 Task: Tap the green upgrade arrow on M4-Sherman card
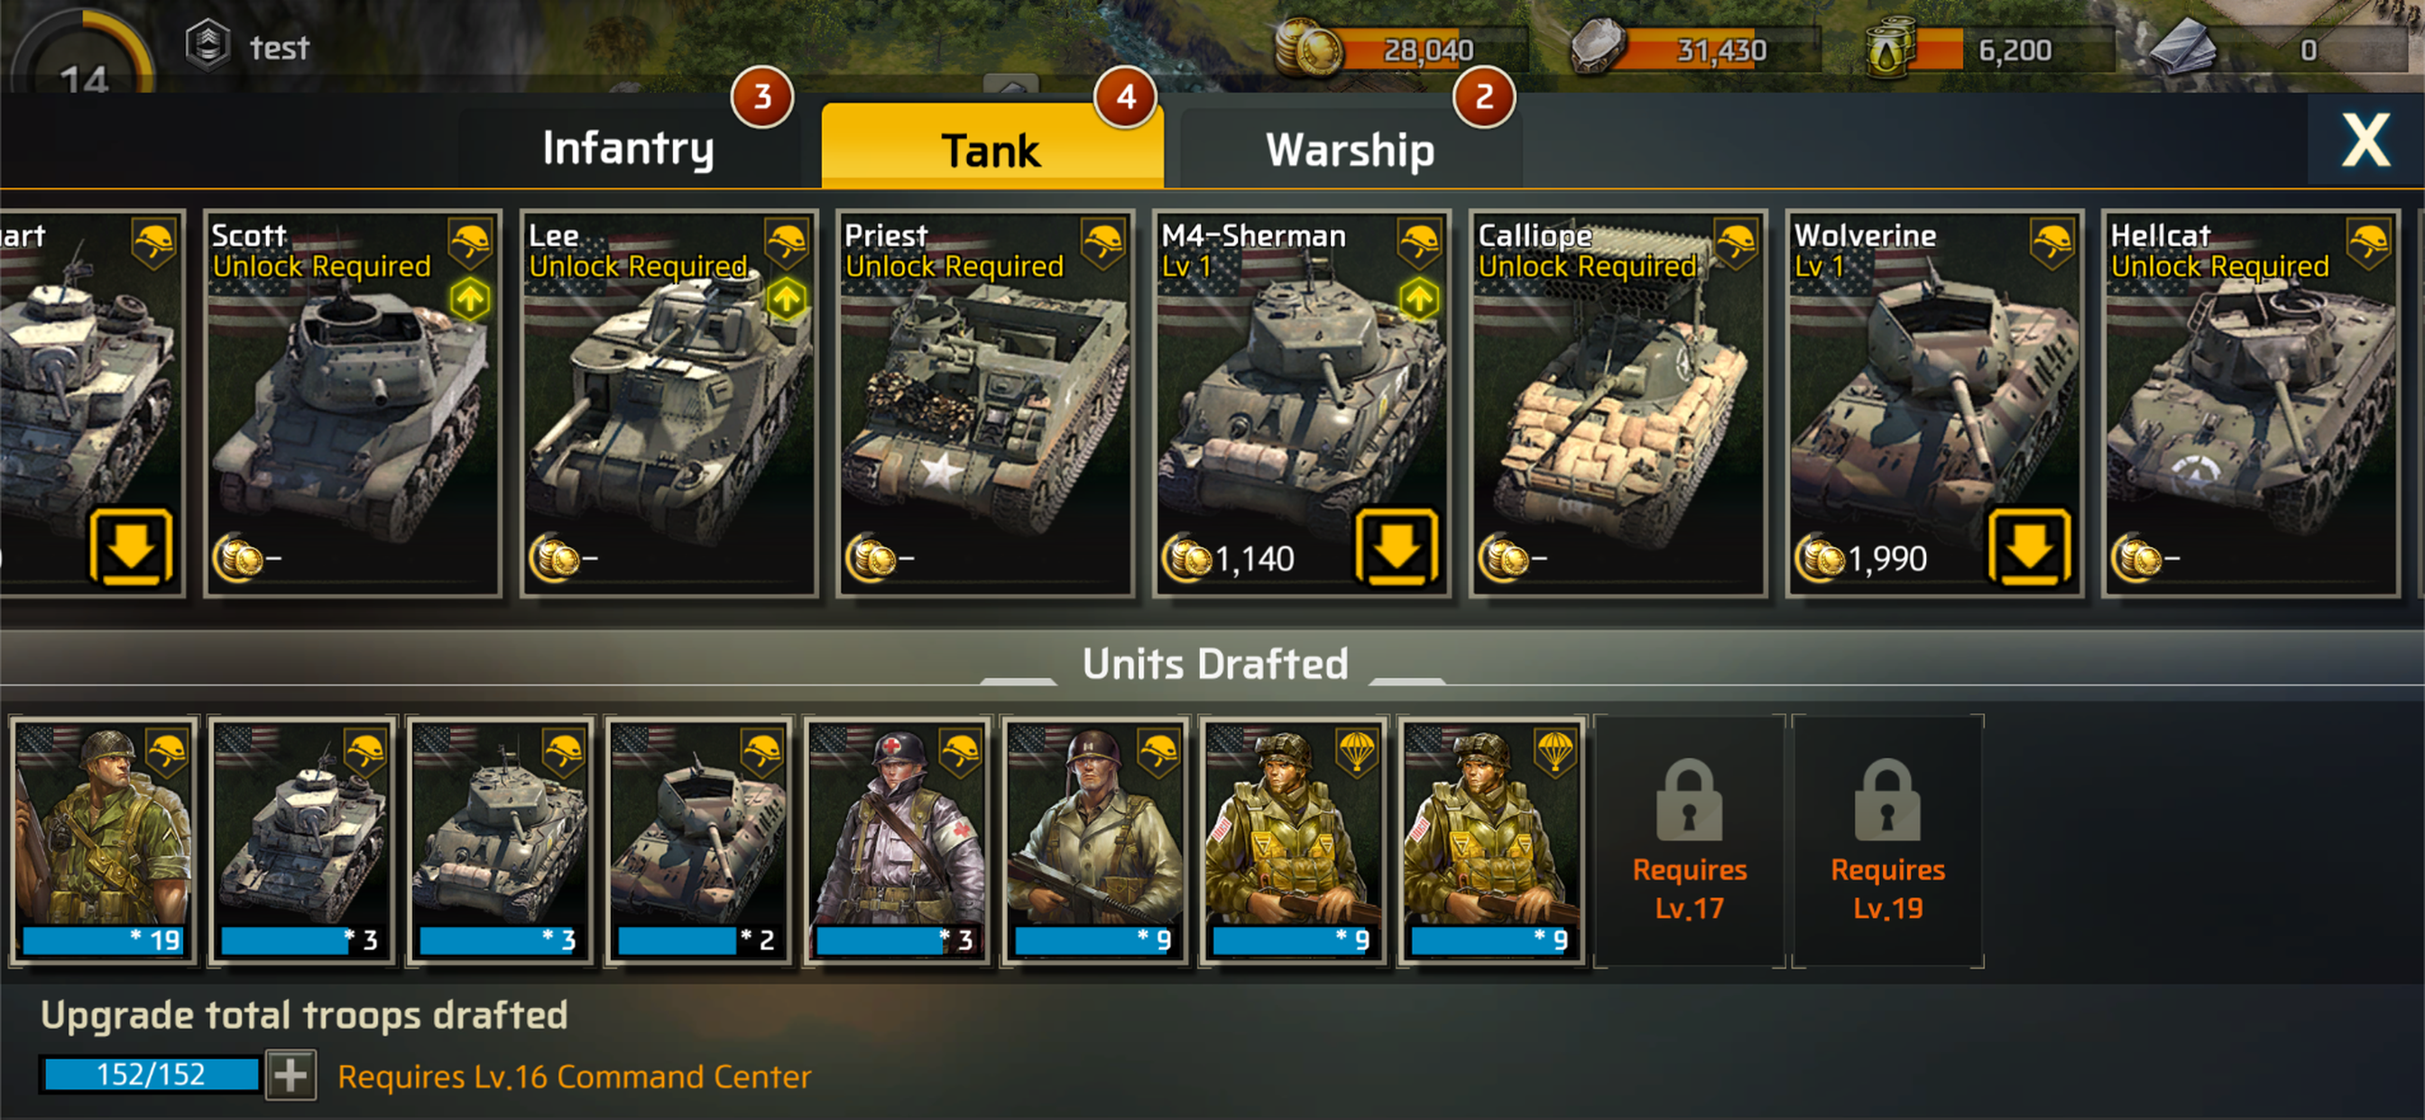(x=1419, y=300)
